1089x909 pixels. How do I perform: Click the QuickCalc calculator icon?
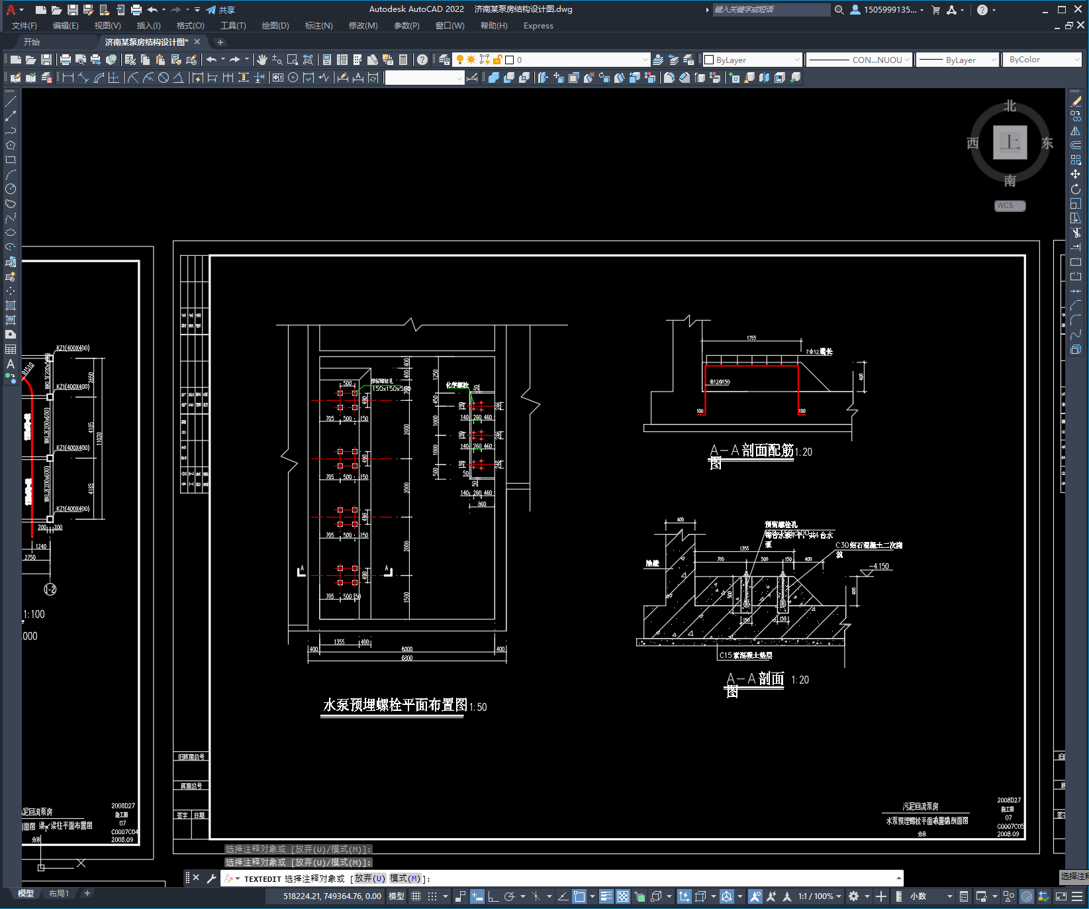[x=403, y=60]
